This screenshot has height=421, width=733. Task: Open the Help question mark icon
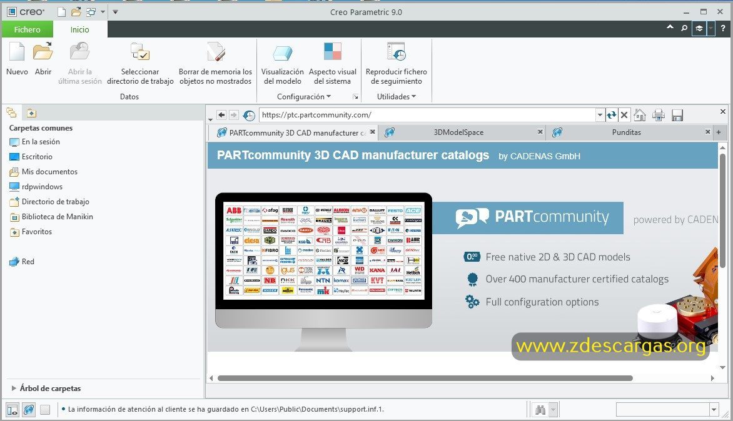coord(723,29)
